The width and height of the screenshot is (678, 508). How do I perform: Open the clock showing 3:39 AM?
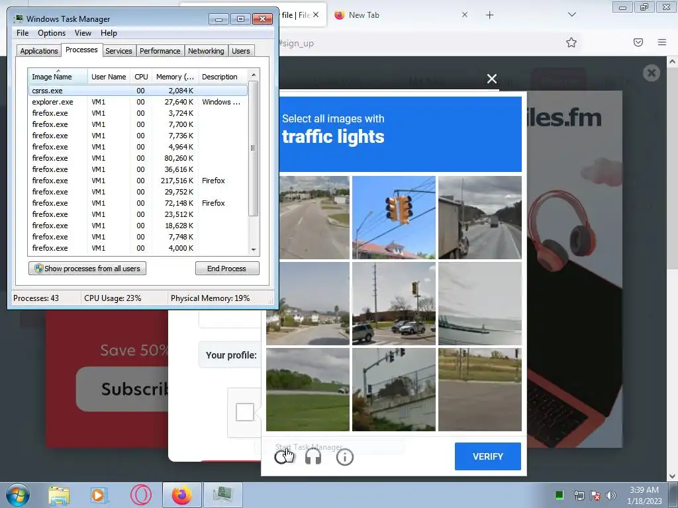coord(644,495)
